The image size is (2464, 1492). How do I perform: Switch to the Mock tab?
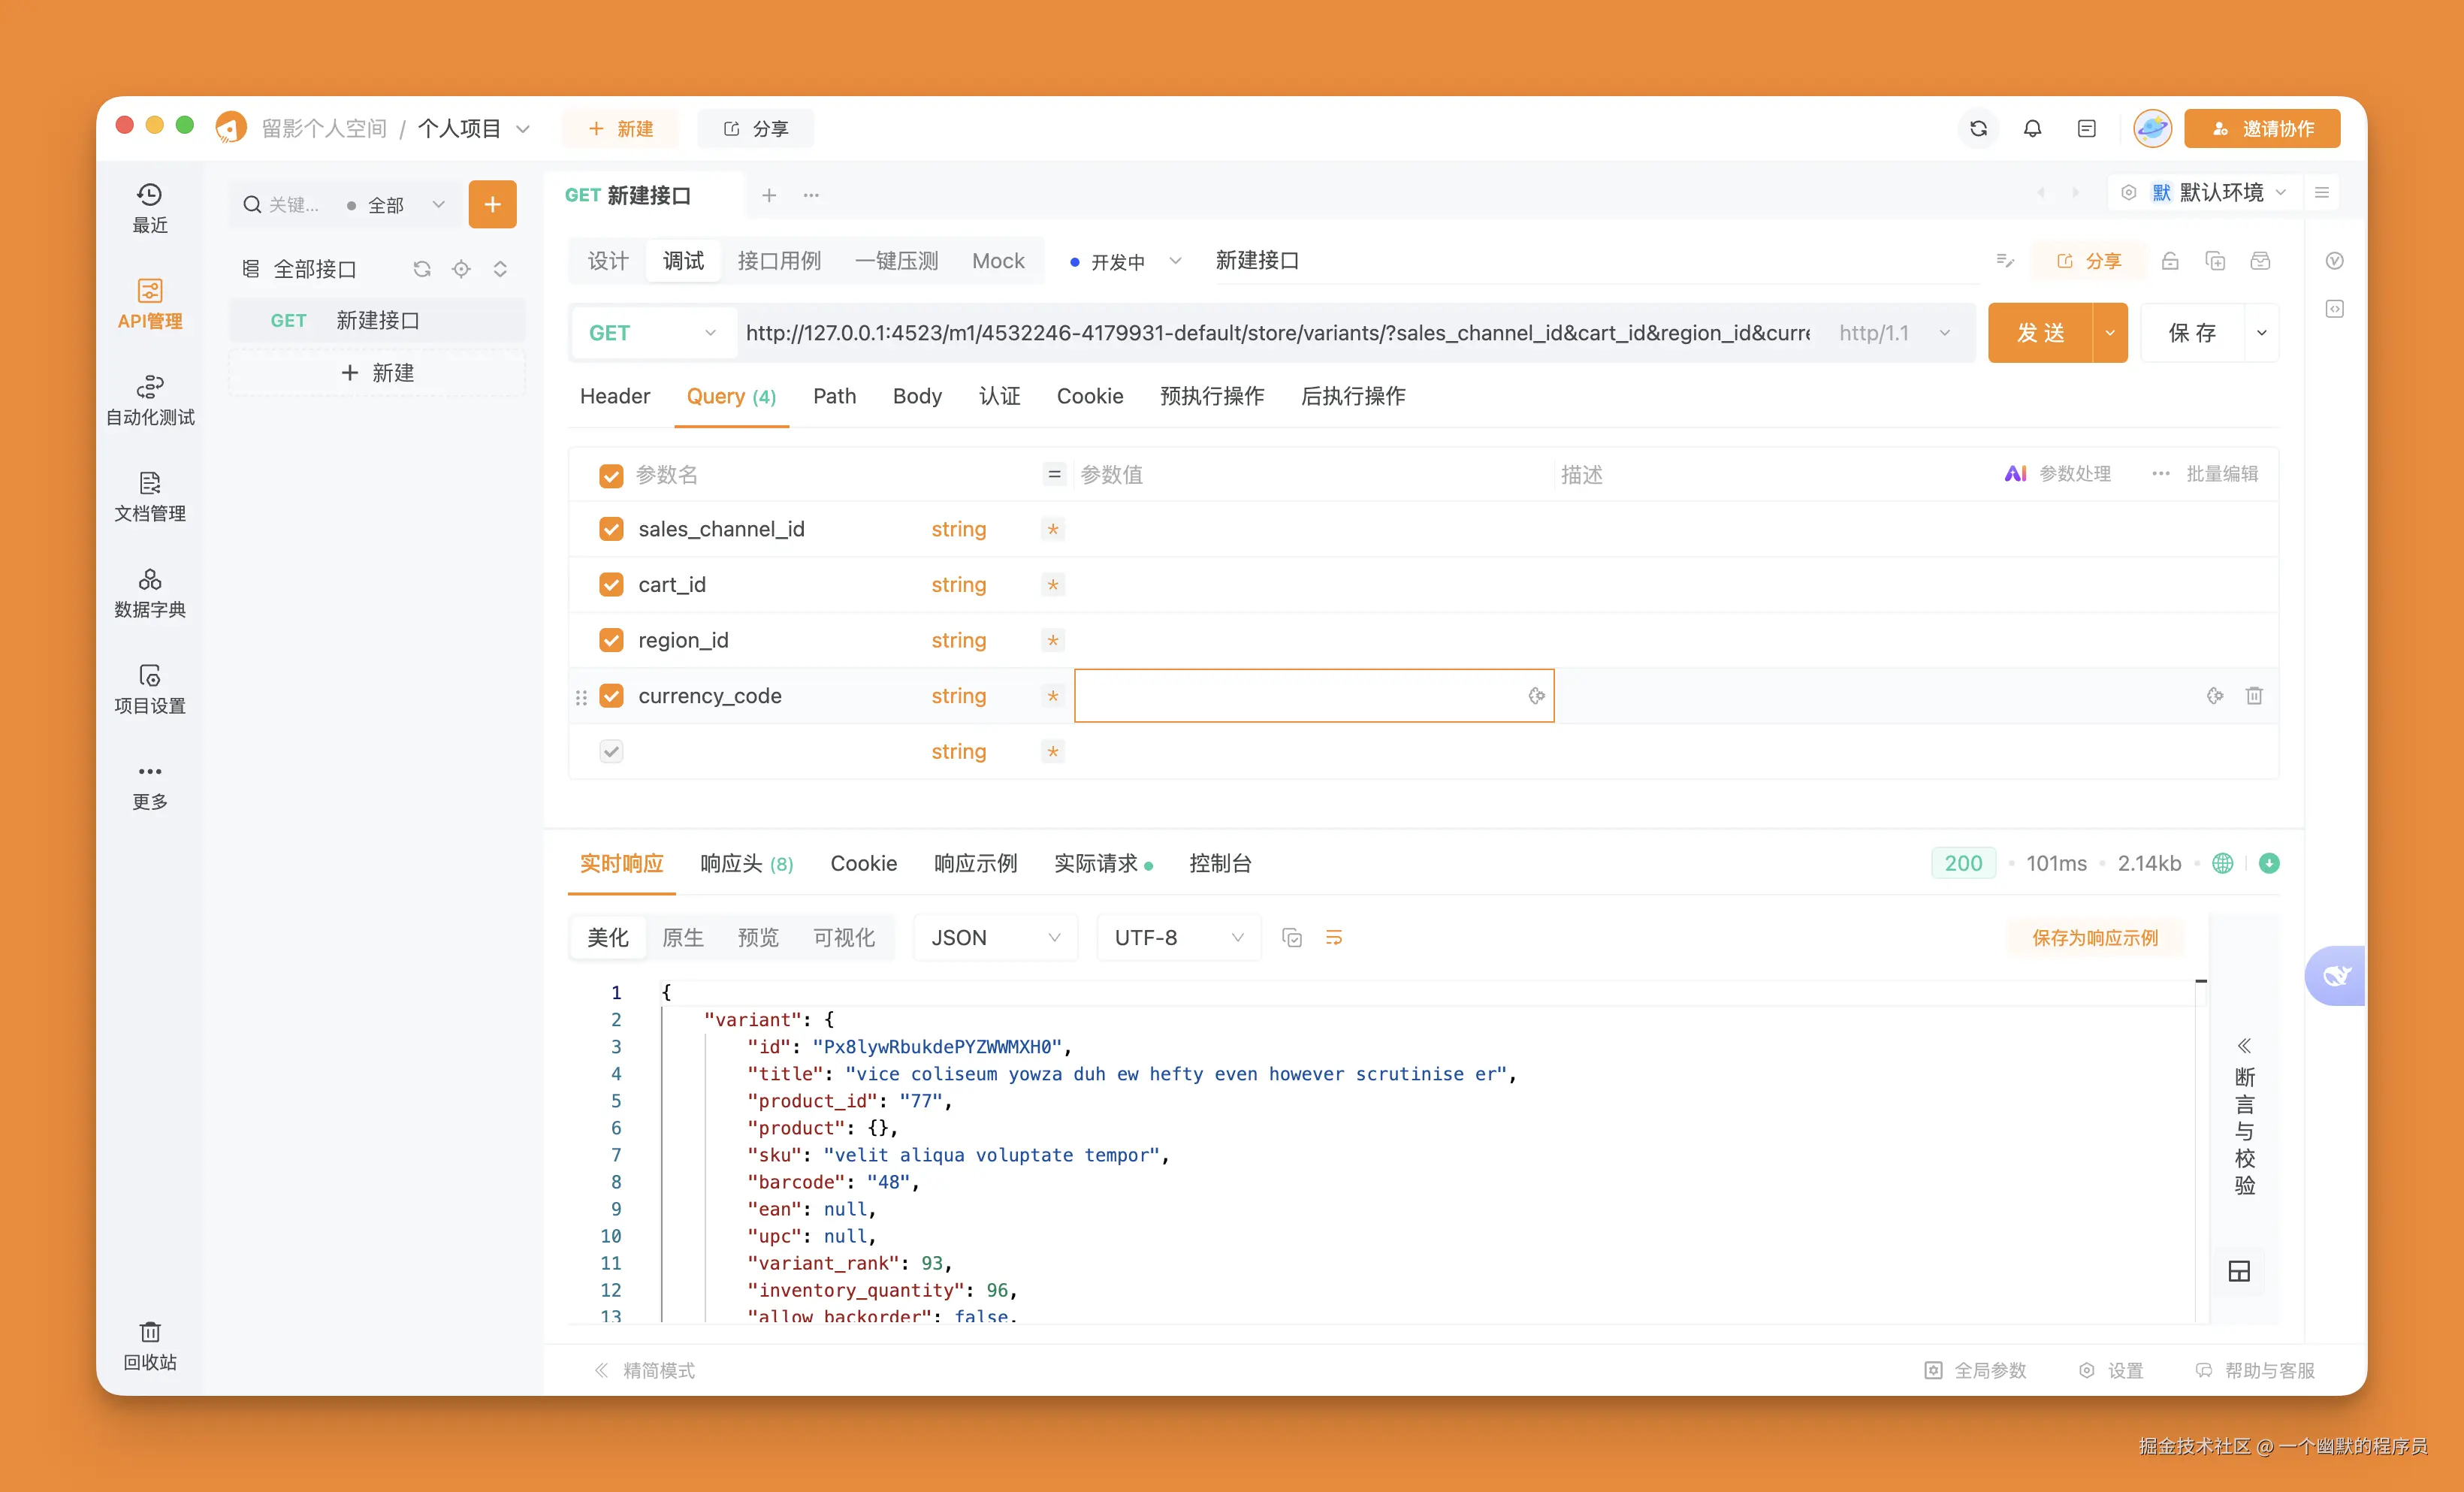coord(997,260)
